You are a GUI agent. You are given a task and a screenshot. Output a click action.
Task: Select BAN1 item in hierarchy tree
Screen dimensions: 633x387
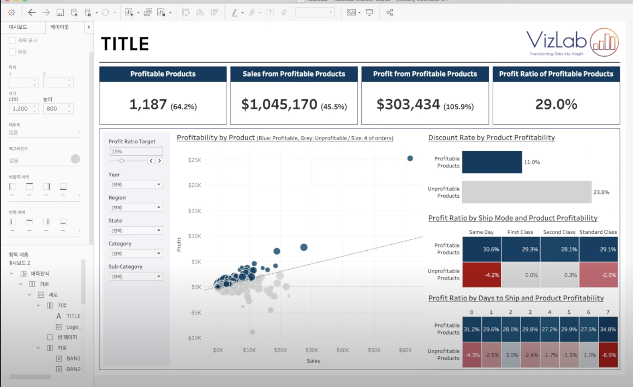click(69, 358)
